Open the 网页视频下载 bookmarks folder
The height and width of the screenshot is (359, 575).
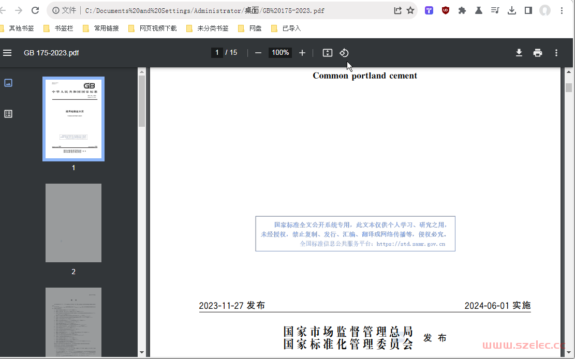pyautogui.click(x=153, y=28)
